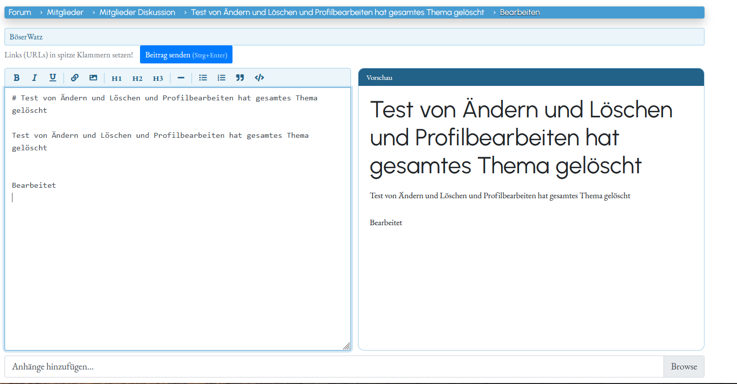Insert H3 heading
The image size is (737, 384).
point(158,78)
